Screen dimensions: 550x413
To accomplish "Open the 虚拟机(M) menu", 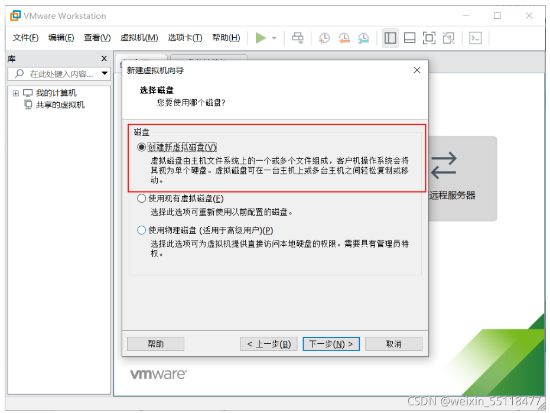I will pos(139,38).
